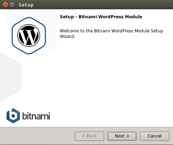Click the Next > button
The width and height of the screenshot is (173, 145).
(122, 136)
